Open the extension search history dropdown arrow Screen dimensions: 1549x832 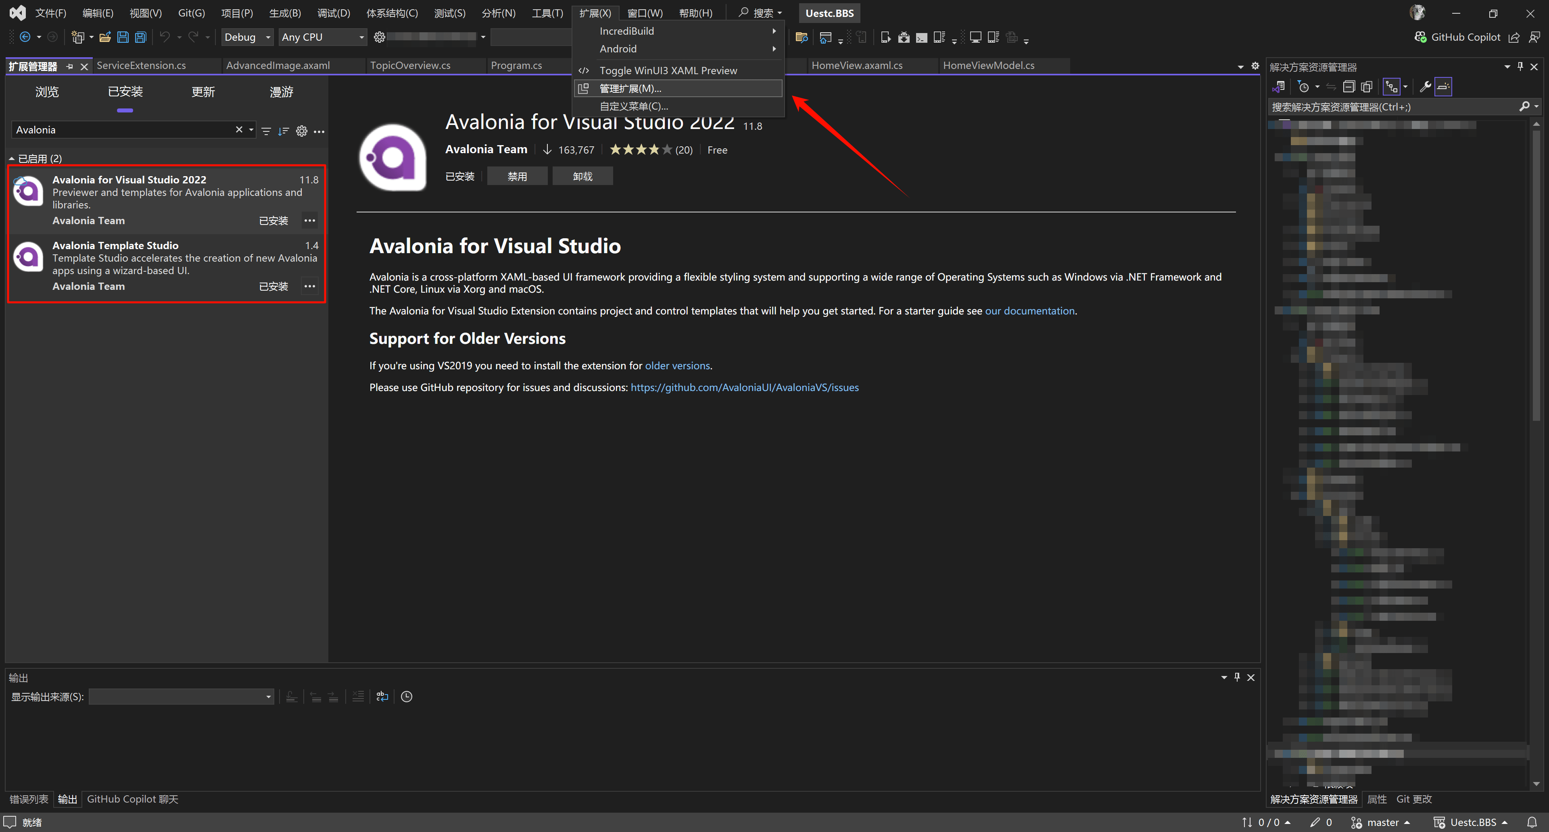click(x=251, y=130)
